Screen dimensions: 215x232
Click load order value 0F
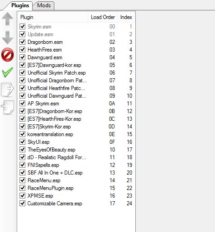[112, 142]
